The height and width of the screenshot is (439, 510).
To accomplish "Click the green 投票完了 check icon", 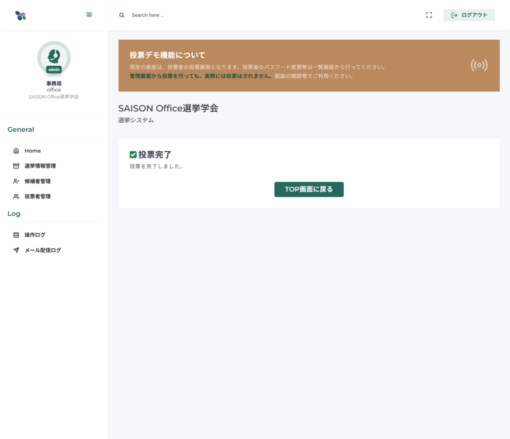I will 133,155.
